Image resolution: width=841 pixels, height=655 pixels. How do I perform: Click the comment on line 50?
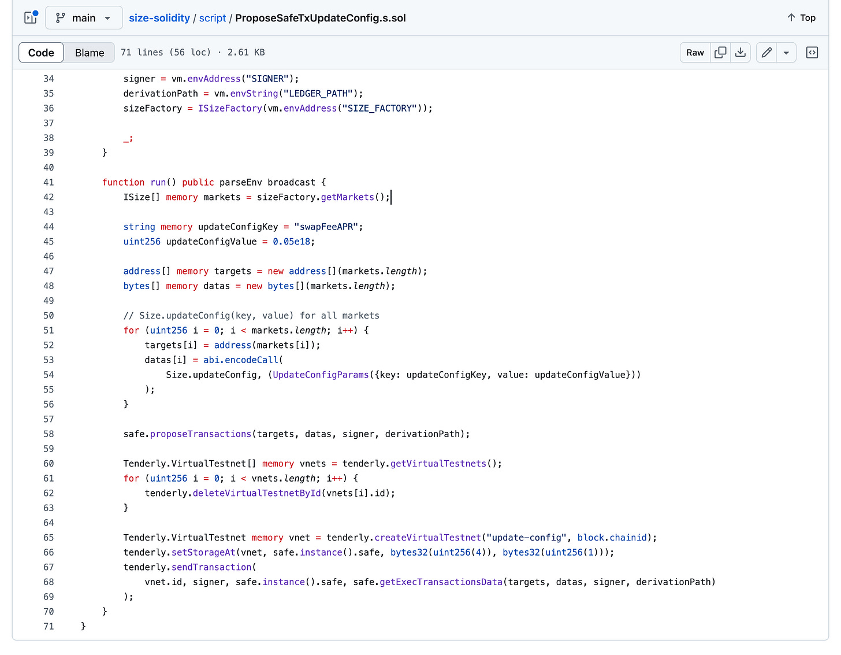pos(251,316)
